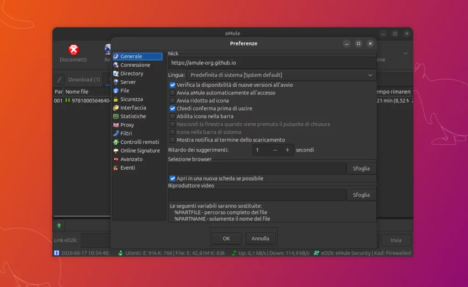Click Sfoglia for browser selection
Viewport: 468px width, 287px height.
[x=361, y=168]
